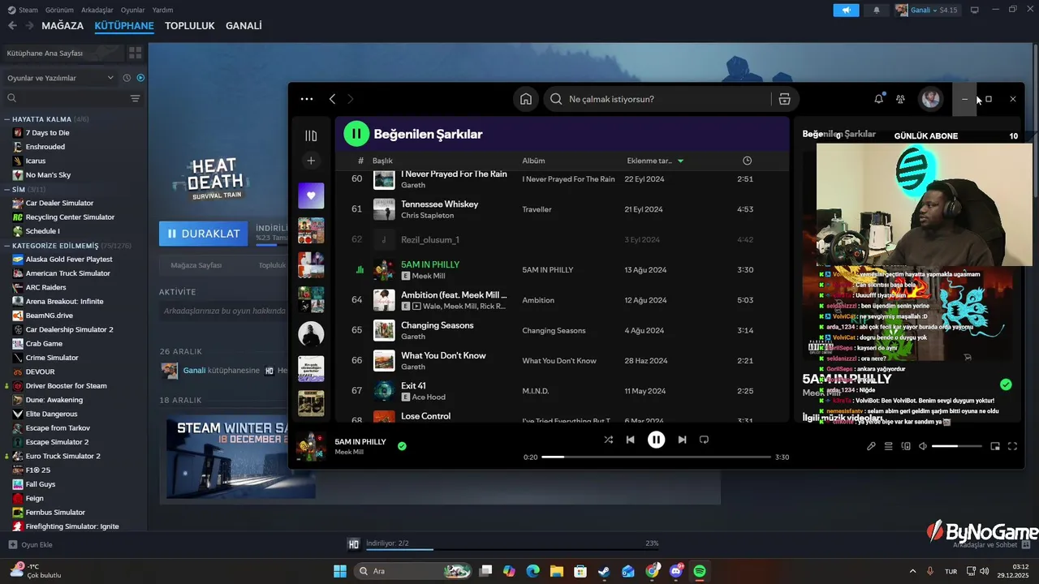Open Discord from the taskbar

[x=676, y=571]
